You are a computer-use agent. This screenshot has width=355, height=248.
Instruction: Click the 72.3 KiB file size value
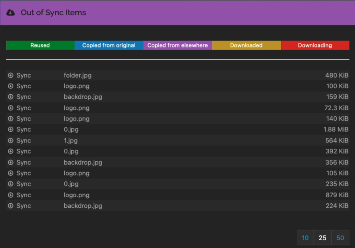pos(336,108)
